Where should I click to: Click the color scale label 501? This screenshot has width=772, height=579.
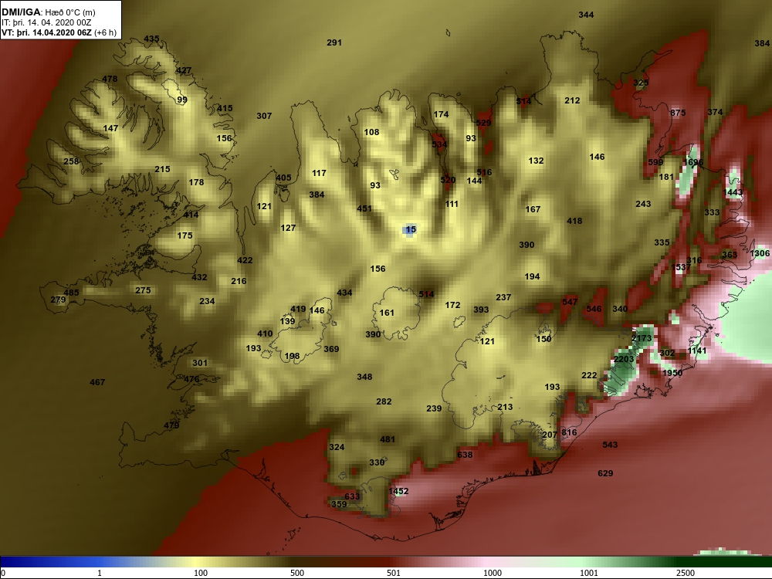coord(394,573)
